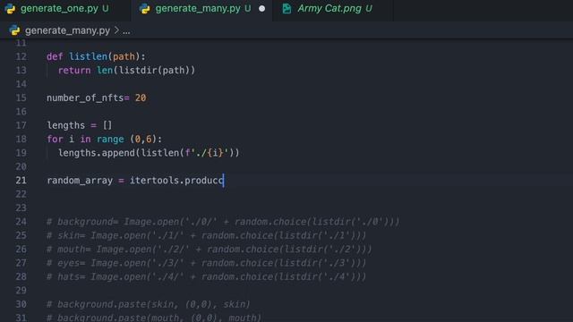Place cursor on 'def listlen(path):' line
This screenshot has height=322, width=573.
[x=96, y=56]
